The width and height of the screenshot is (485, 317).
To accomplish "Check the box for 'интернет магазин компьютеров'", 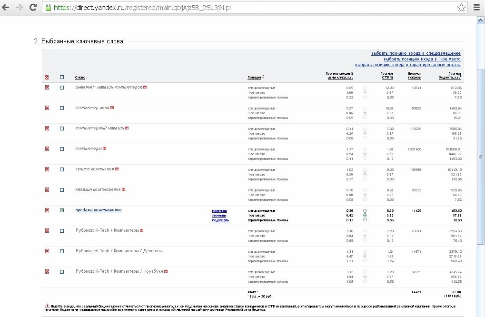I will point(62,88).
